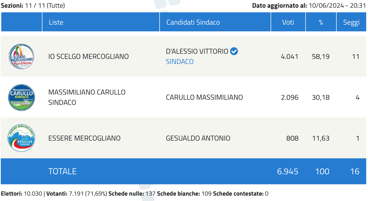The image size is (368, 201).
Task: Click the TOTALE row label
Action: coord(62,171)
